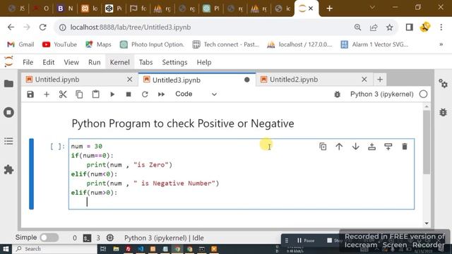Open the Tech connect bookmark

pos(226,44)
